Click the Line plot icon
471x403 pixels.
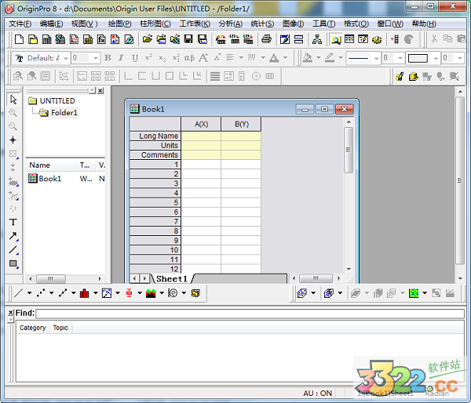pos(18,293)
